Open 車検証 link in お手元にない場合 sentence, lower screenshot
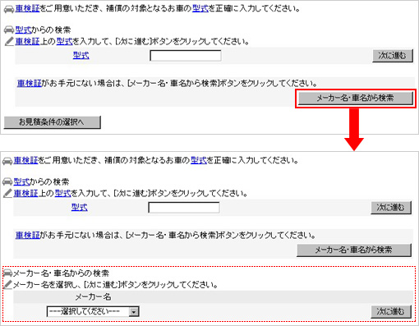 pos(28,235)
